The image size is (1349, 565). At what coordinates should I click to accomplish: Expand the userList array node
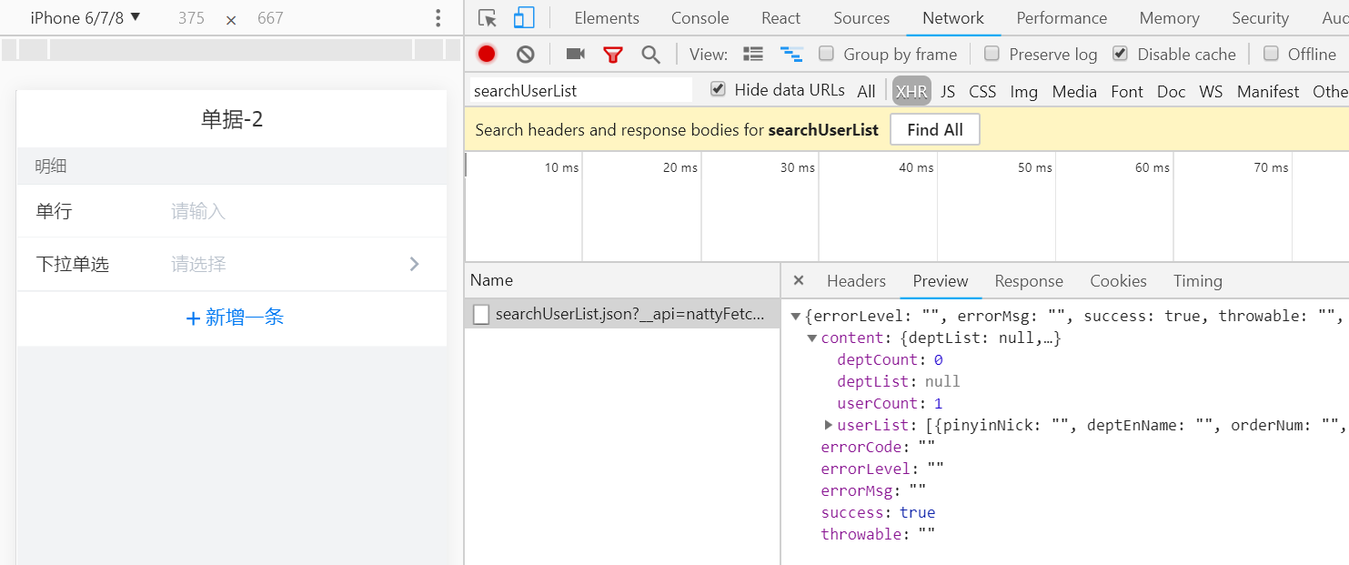828,425
